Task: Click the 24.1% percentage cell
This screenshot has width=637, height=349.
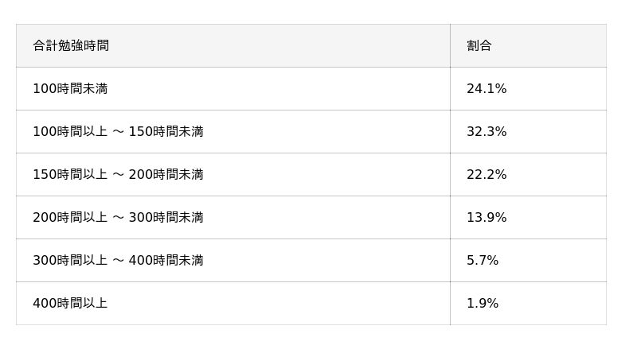Action: pyautogui.click(x=487, y=88)
